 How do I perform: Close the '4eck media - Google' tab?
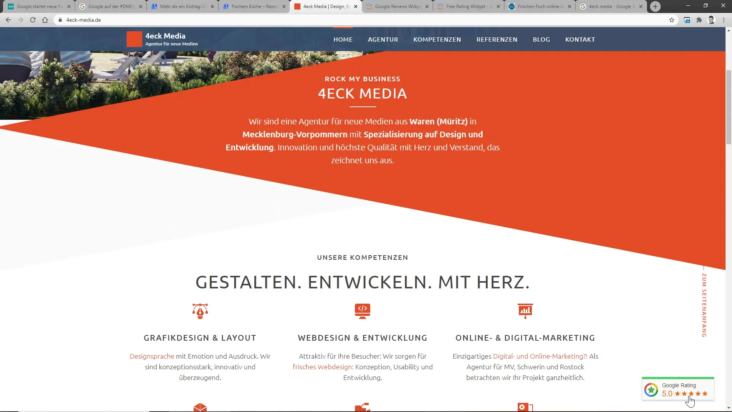click(641, 6)
